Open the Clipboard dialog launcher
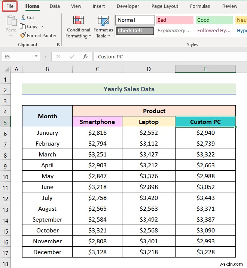The image size is (247, 268). coord(59,45)
